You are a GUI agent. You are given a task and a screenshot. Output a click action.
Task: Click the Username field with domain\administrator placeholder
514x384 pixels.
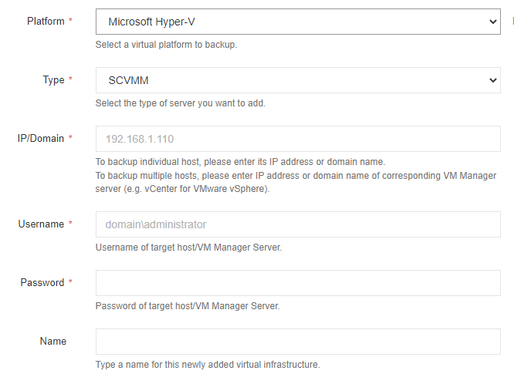pyautogui.click(x=297, y=224)
